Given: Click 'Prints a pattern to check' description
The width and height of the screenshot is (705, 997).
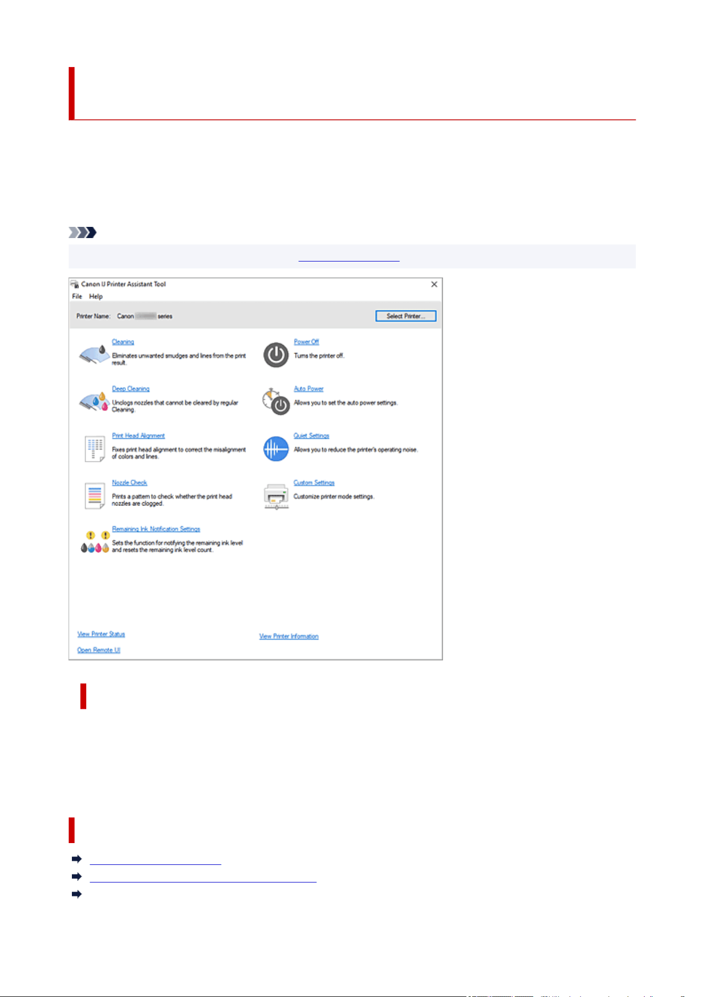Looking at the screenshot, I should (172, 500).
